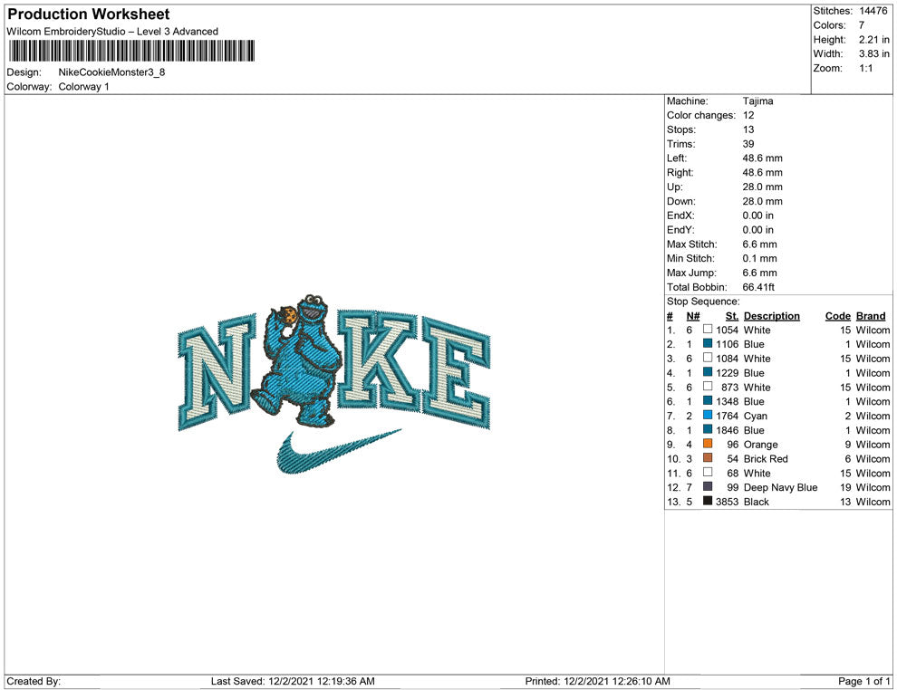Click the 'Max Jump:' label
Image resolution: width=897 pixels, height=690 pixels.
[x=691, y=273]
